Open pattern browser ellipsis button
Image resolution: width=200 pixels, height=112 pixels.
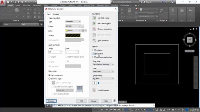coord(82,26)
